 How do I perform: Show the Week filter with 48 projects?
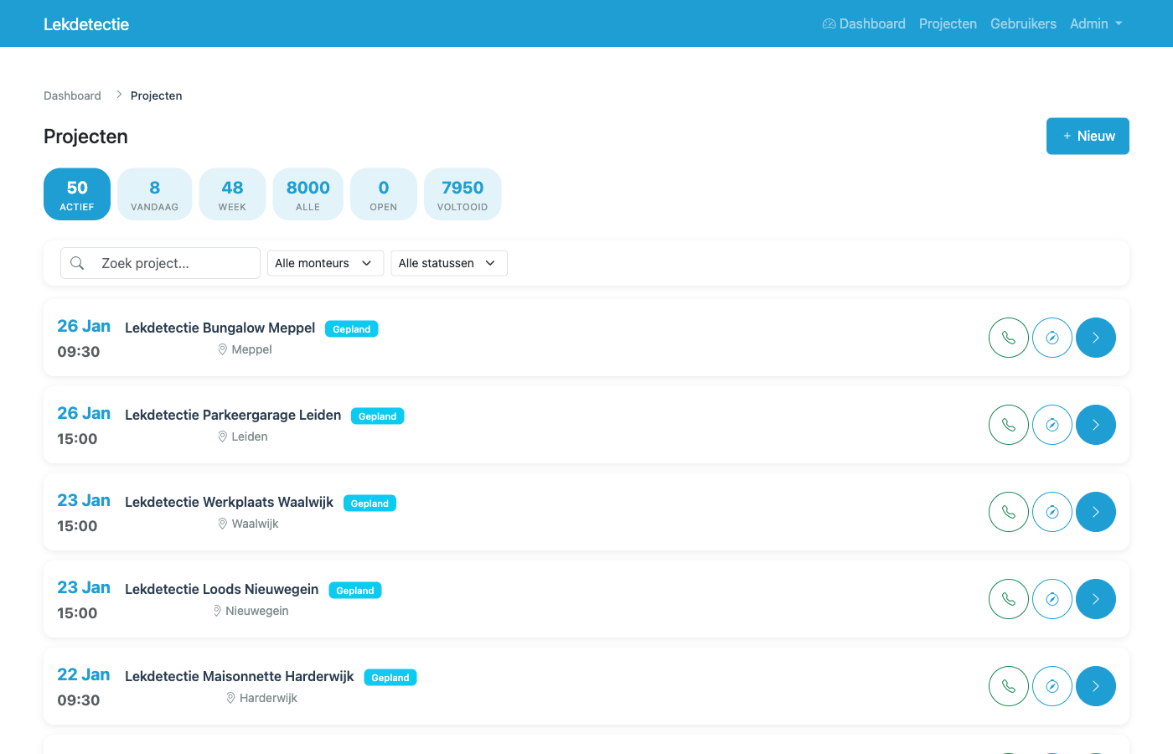(x=232, y=194)
